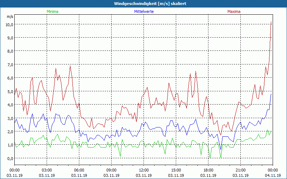Click the 8,0 y-axis value
Screen dimensions: 287x179
pos(10,51)
